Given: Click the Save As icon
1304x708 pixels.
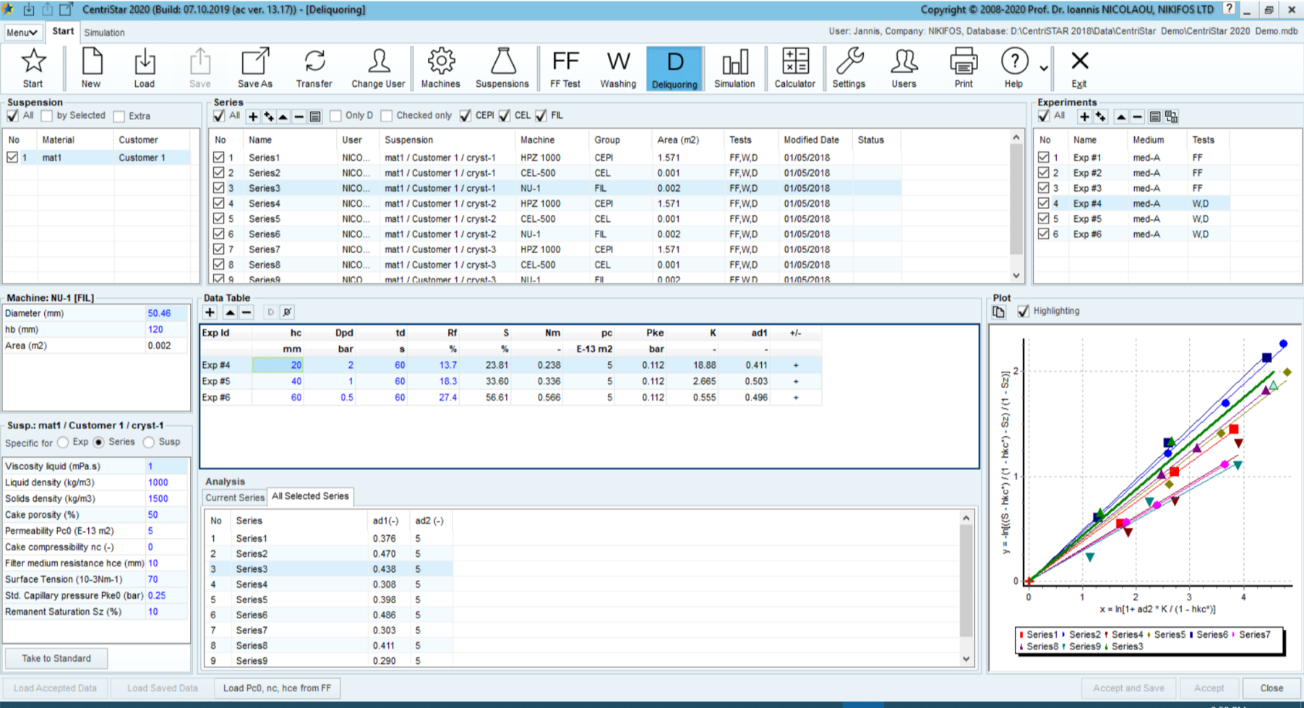Looking at the screenshot, I should coord(255,69).
